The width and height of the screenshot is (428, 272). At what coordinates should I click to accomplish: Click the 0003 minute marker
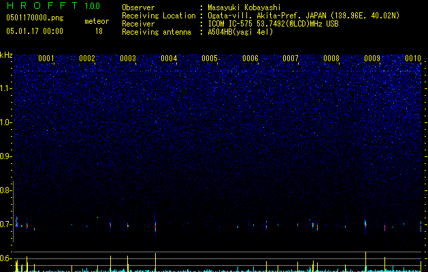[x=128, y=58]
